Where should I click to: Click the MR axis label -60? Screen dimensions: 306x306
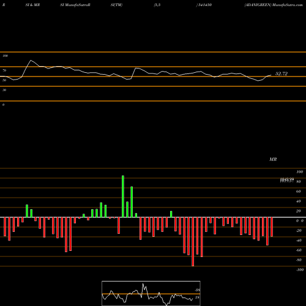click(299, 250)
